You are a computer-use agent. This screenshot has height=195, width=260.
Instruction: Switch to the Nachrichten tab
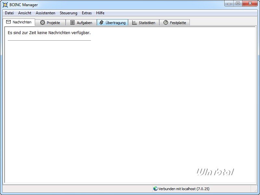point(19,22)
